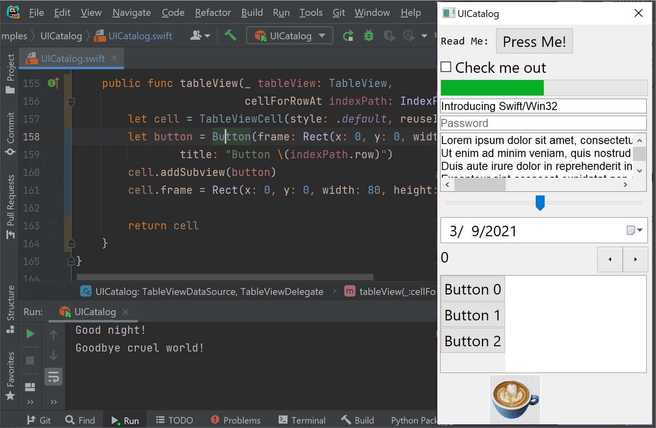Click the UICatalog class breadcrumb below the editor
This screenshot has width=656, height=428.
(x=202, y=292)
